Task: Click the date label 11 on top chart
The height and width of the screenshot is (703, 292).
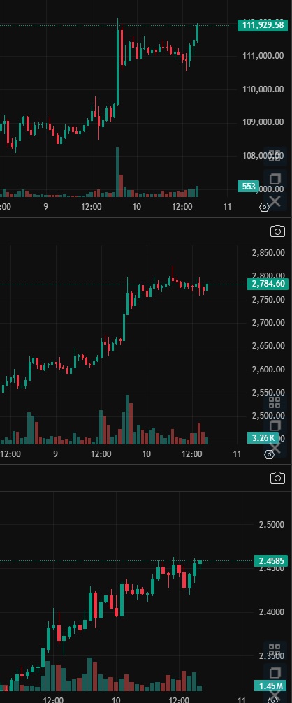Action: pyautogui.click(x=227, y=207)
